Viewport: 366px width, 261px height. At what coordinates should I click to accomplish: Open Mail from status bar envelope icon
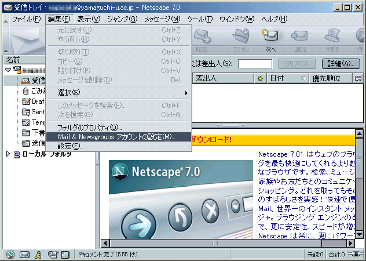(x=24, y=255)
